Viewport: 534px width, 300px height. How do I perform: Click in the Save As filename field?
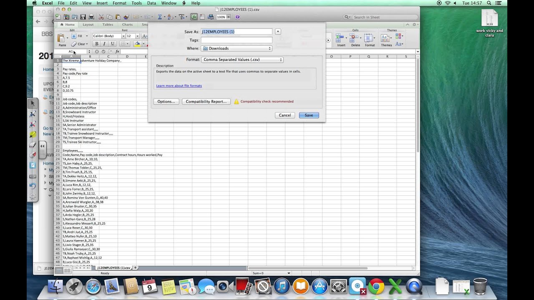pos(237,32)
